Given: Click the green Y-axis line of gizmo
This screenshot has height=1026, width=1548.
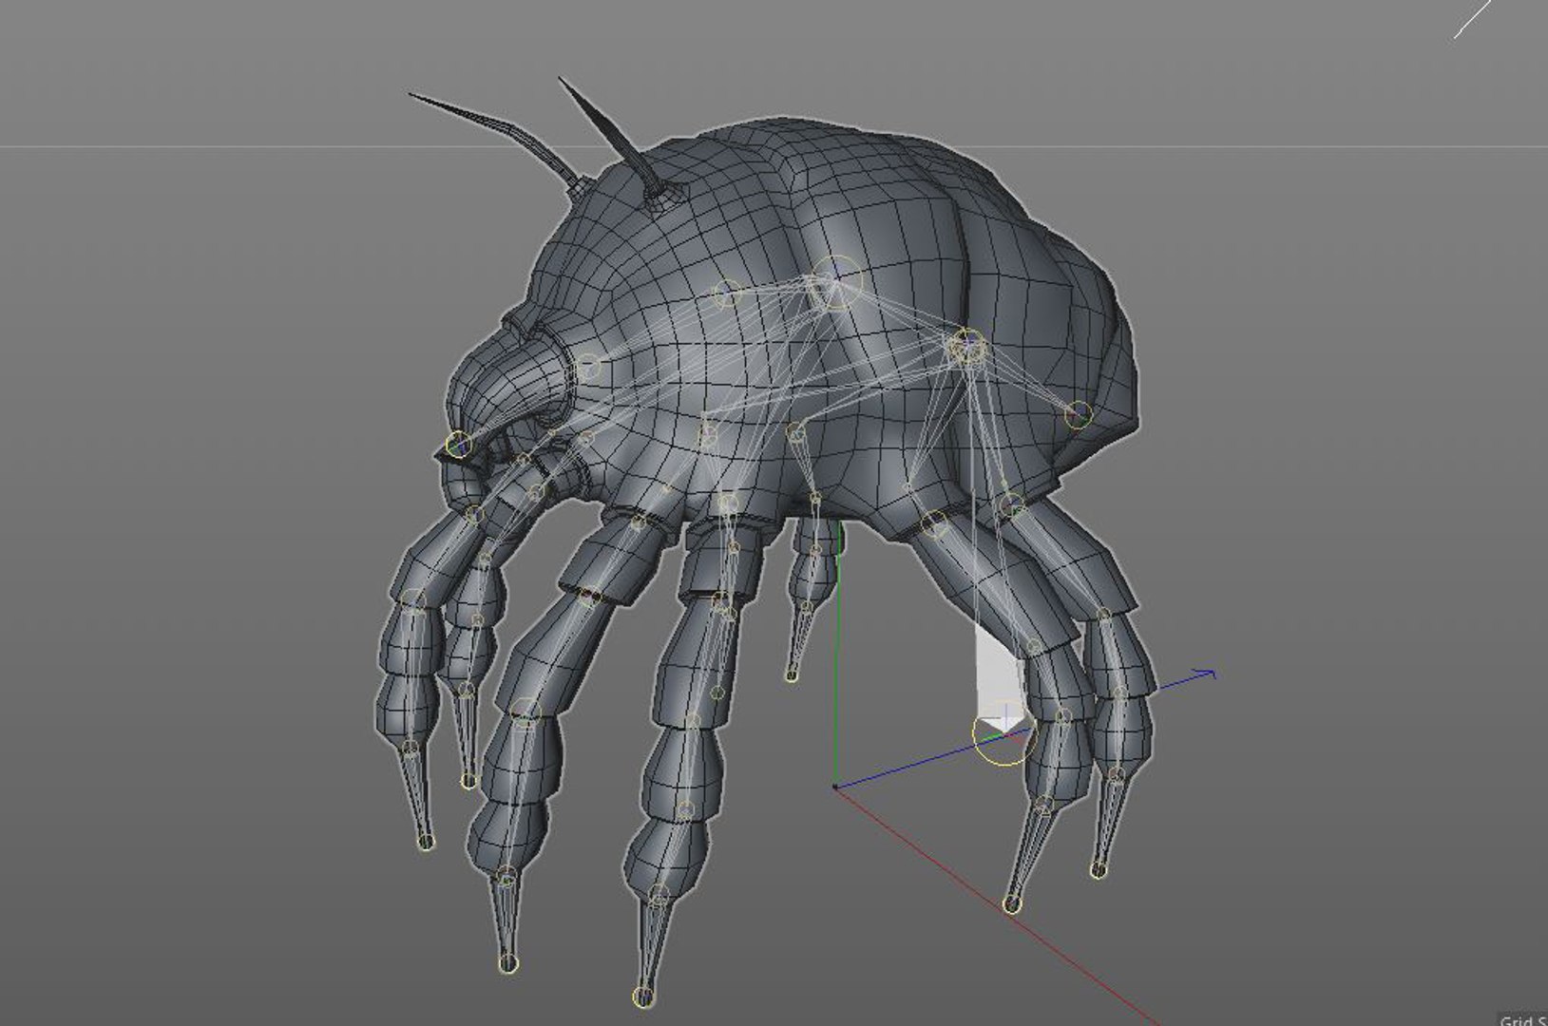Looking at the screenshot, I should tap(836, 655).
